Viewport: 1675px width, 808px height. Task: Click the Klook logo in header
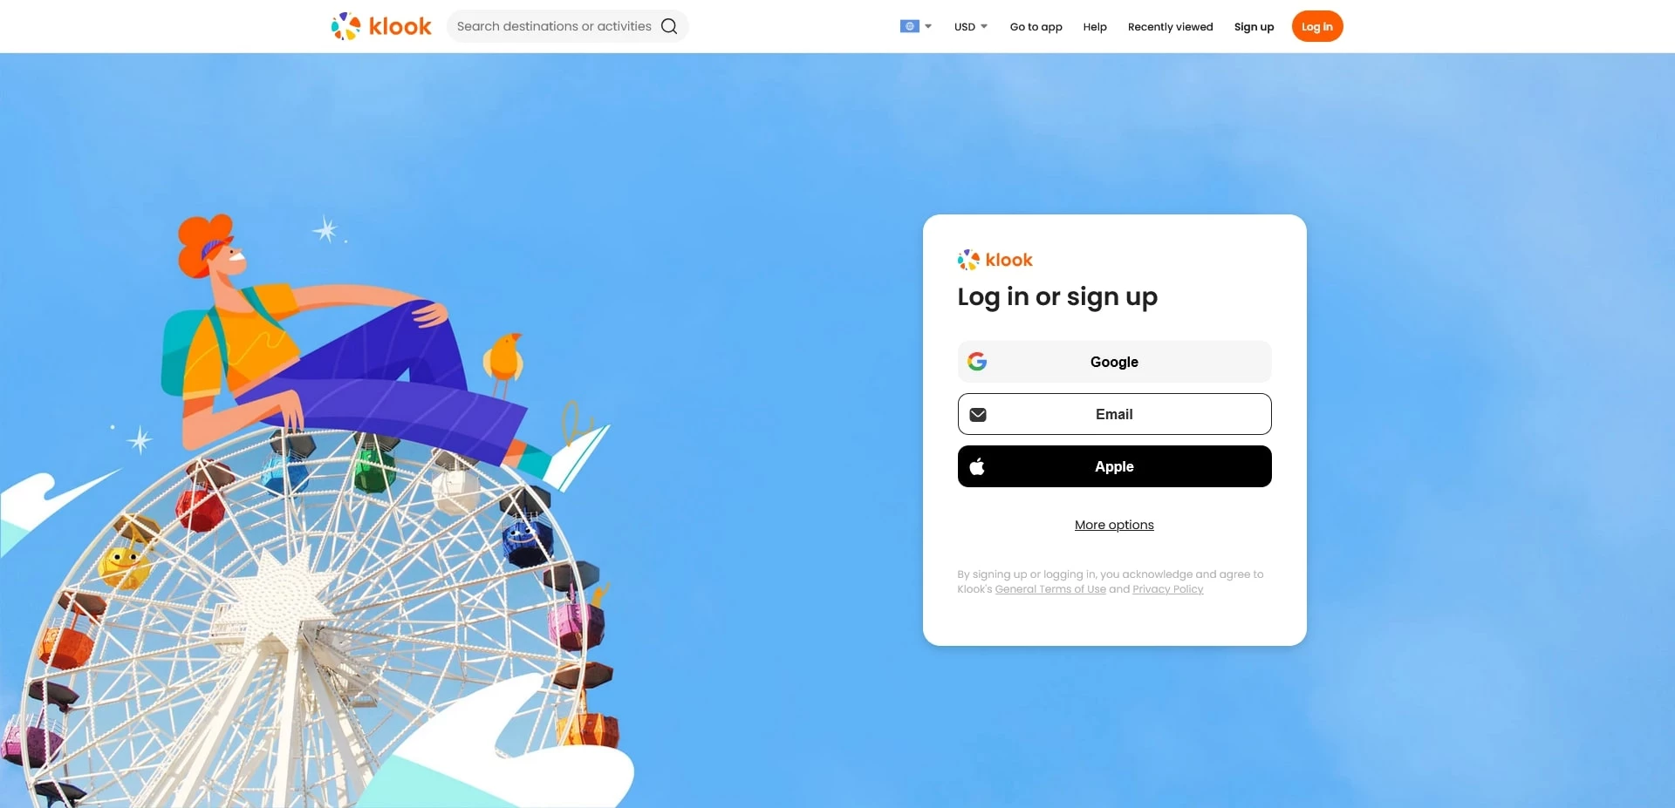click(x=381, y=26)
